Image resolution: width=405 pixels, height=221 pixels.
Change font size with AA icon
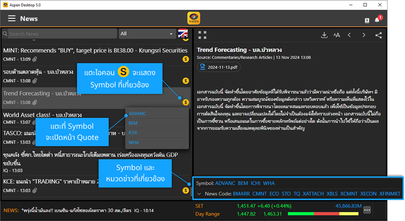[x=337, y=35]
